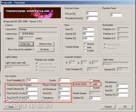Click the Remove Key button

click(45, 44)
